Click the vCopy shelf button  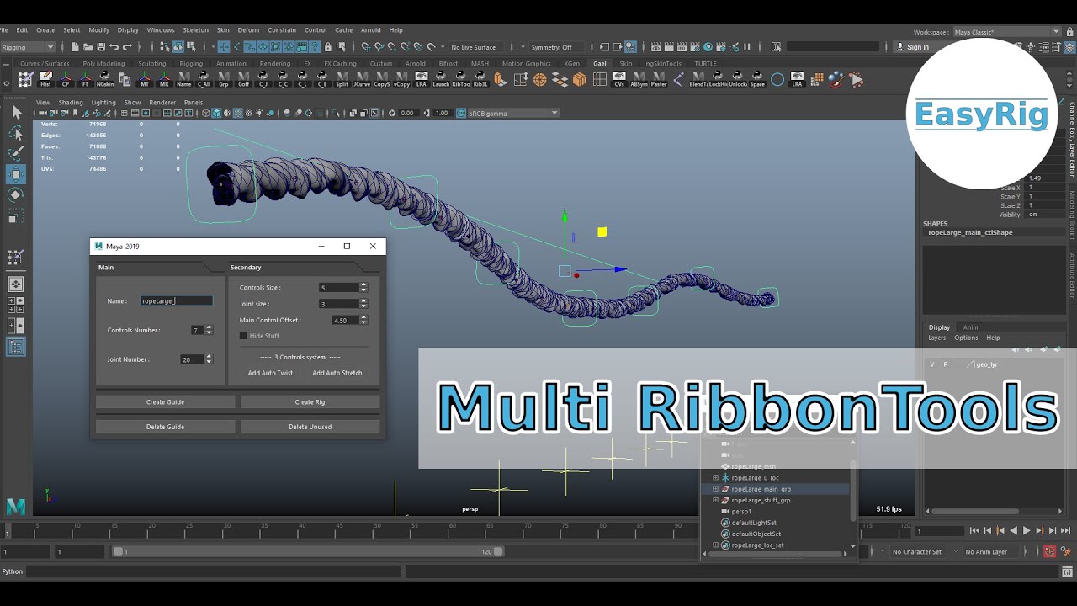pos(401,80)
